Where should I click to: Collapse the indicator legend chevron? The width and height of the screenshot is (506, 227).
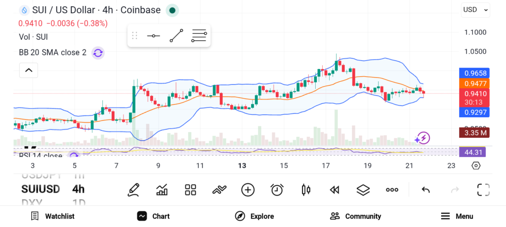point(29,71)
